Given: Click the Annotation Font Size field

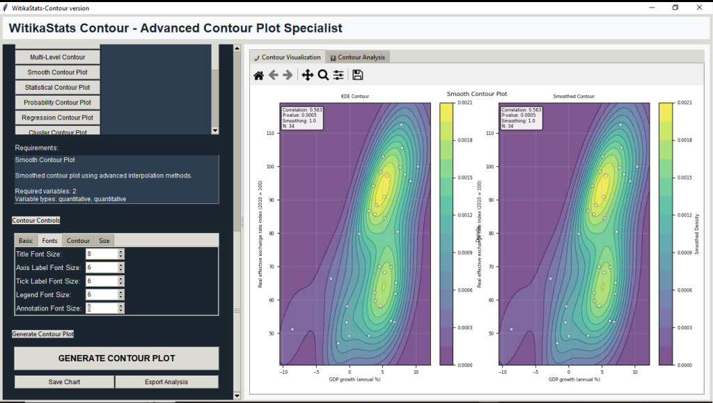Looking at the screenshot, I should (x=102, y=308).
